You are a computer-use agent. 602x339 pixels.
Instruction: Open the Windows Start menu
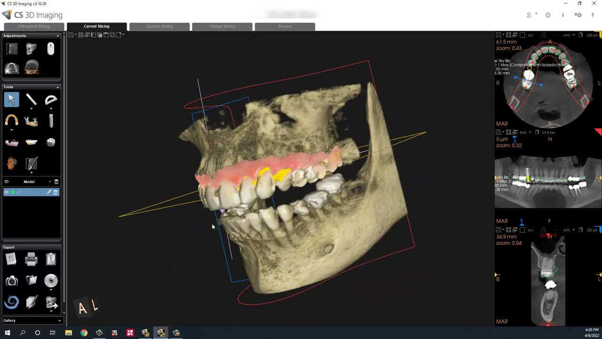pyautogui.click(x=7, y=333)
